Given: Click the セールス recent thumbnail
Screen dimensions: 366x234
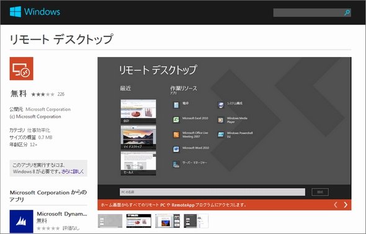Looking at the screenshot, I should point(138,163).
